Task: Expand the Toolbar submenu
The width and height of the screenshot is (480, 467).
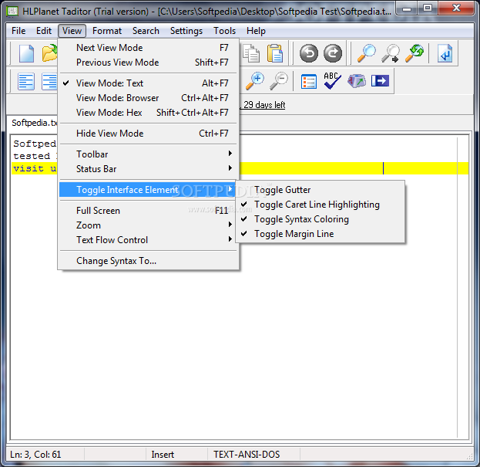Action: click(148, 154)
